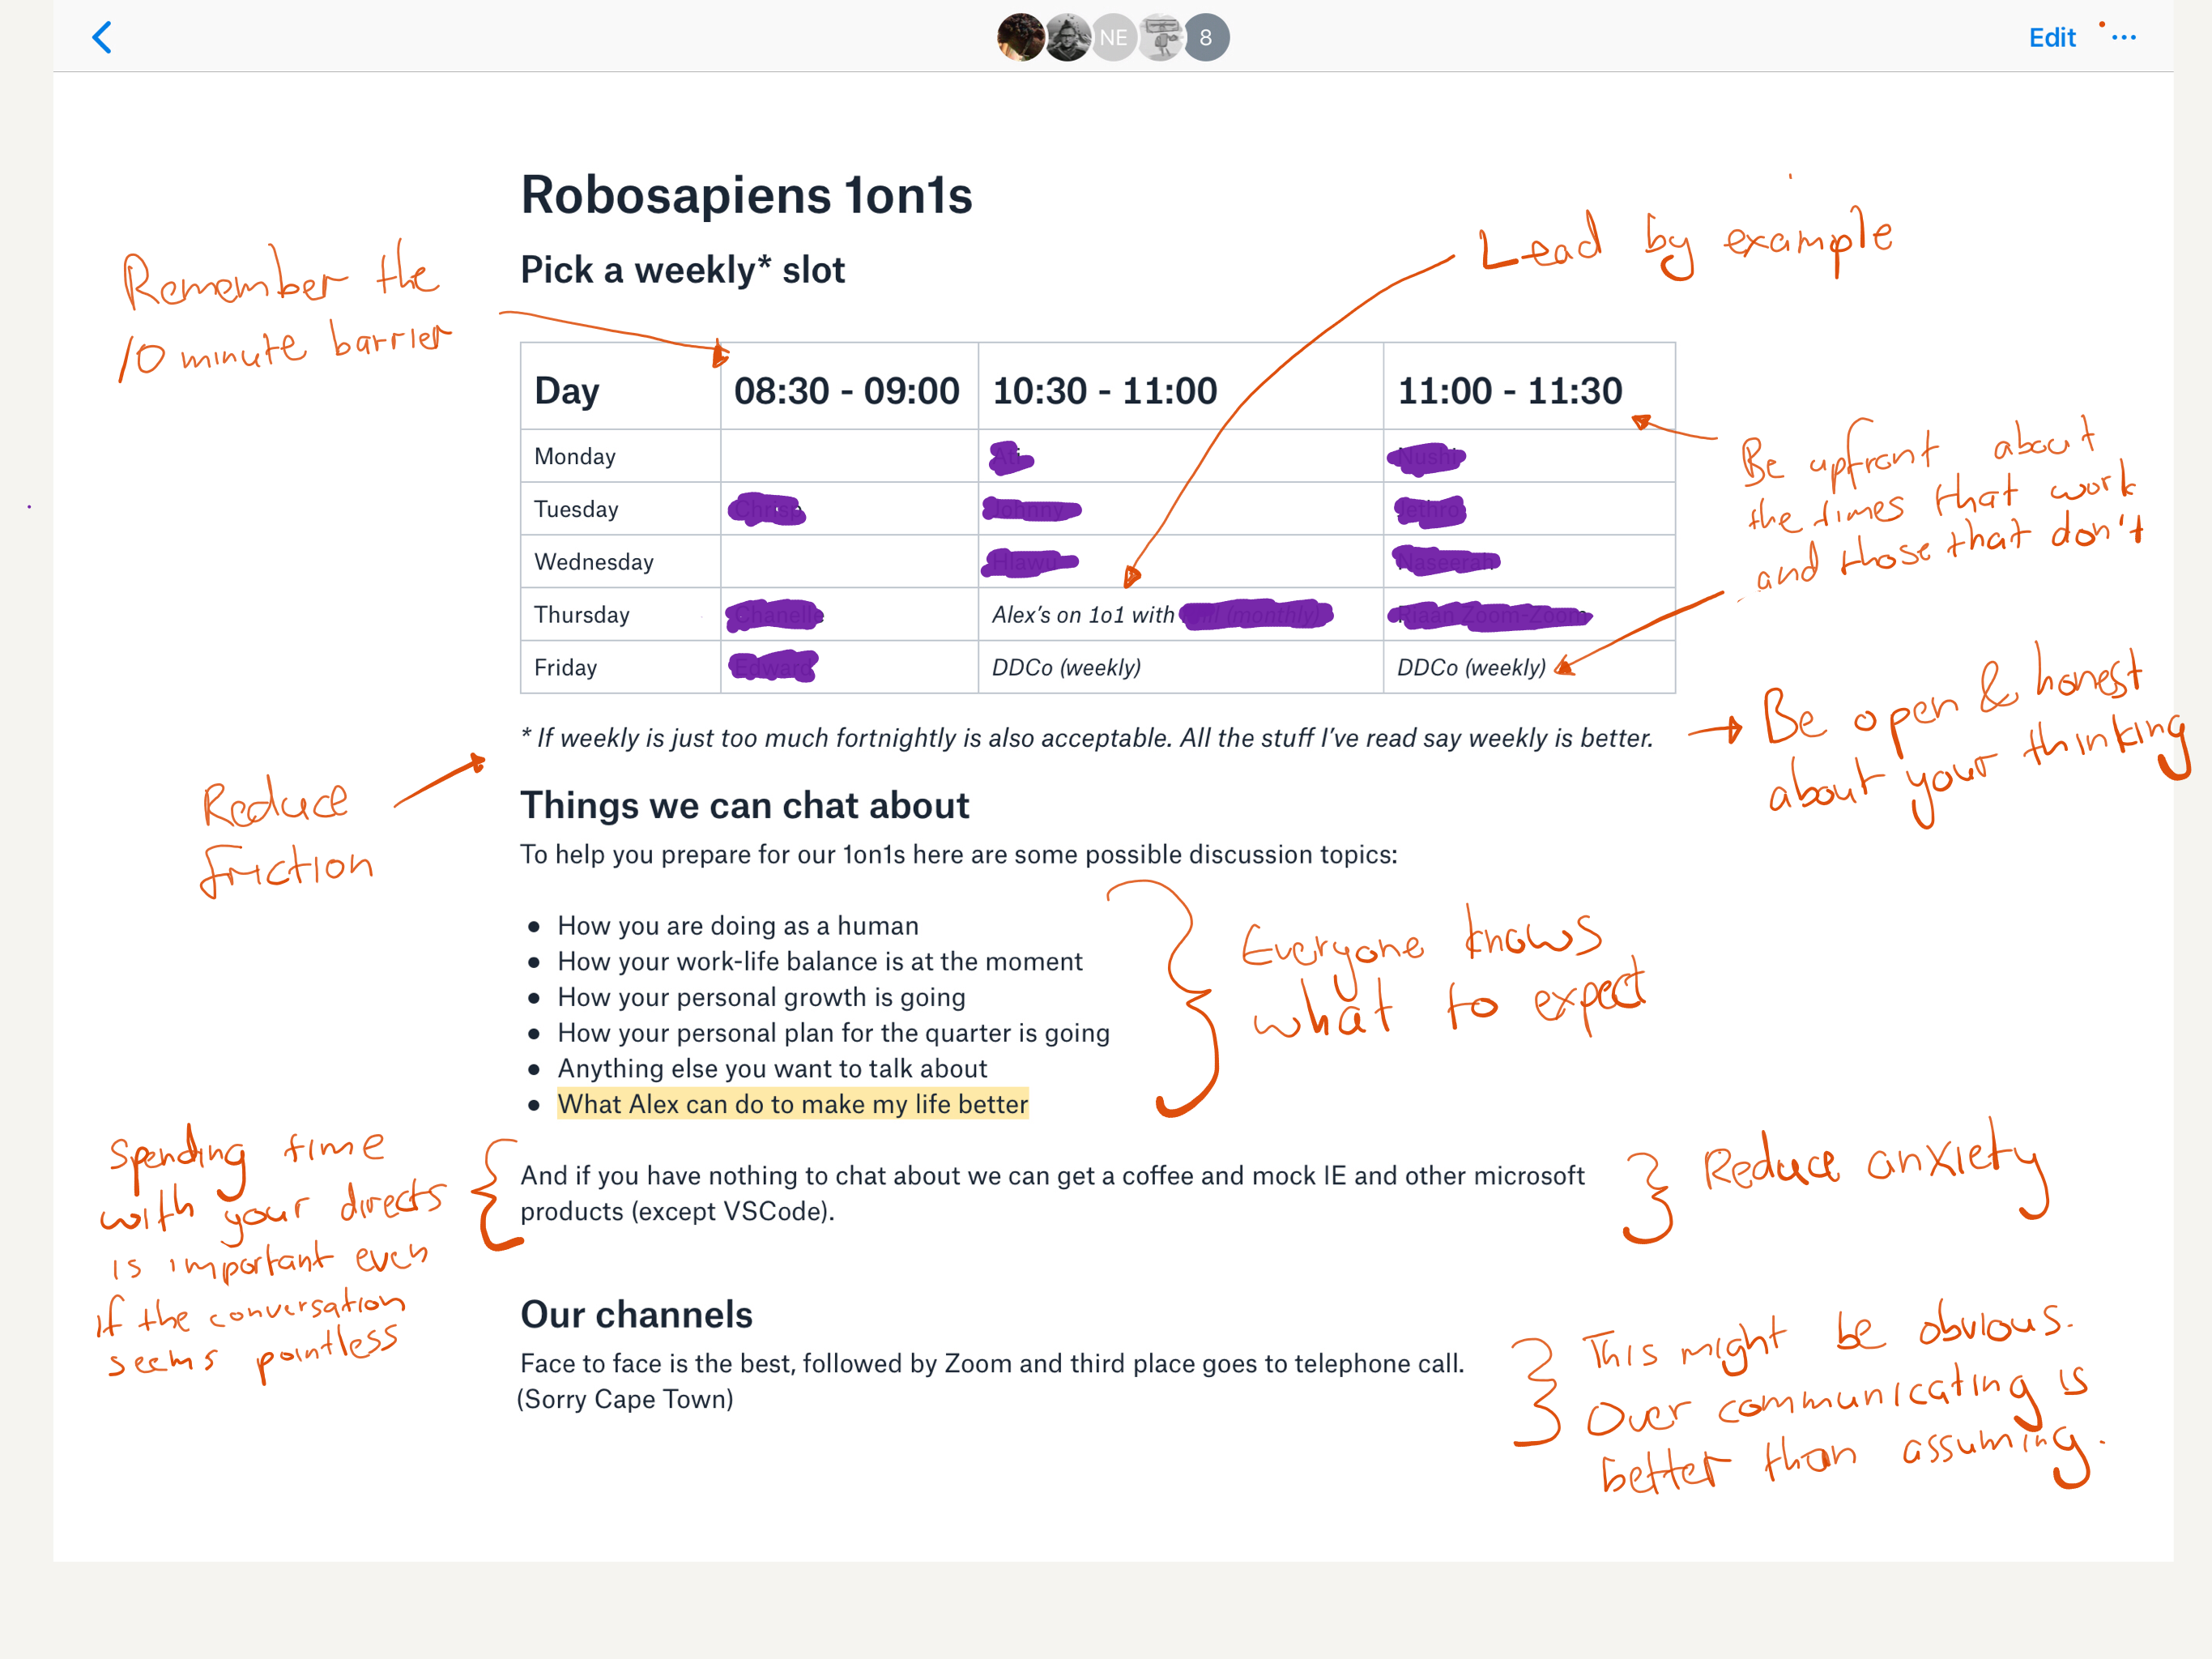Click 'How you are doing as a human'
Image resolution: width=2212 pixels, height=1659 pixels.
(x=738, y=926)
